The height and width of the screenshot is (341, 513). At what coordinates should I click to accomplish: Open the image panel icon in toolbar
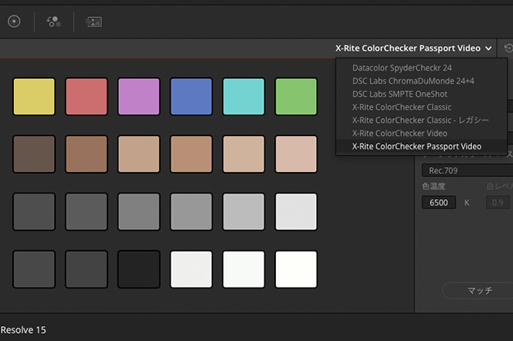tap(94, 21)
